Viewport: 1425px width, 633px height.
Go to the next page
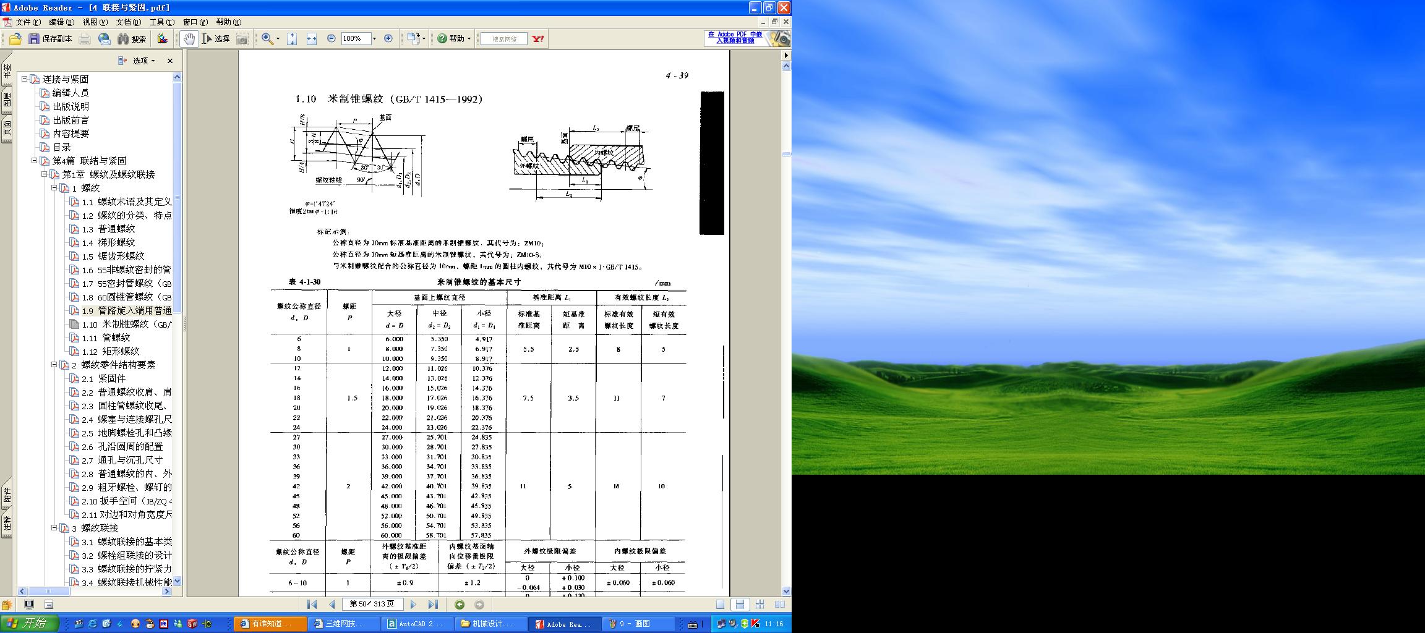pyautogui.click(x=413, y=605)
